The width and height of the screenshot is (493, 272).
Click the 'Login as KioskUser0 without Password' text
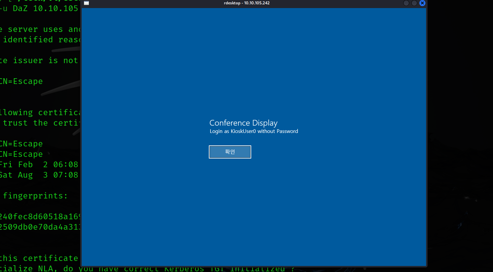tap(254, 131)
